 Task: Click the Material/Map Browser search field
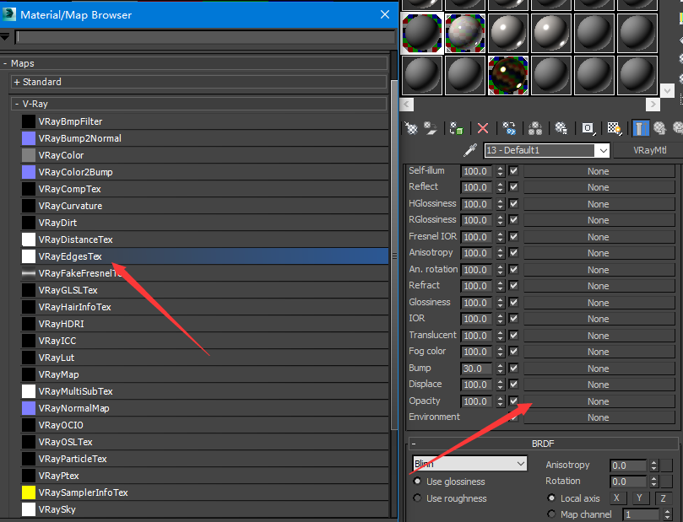(x=204, y=37)
